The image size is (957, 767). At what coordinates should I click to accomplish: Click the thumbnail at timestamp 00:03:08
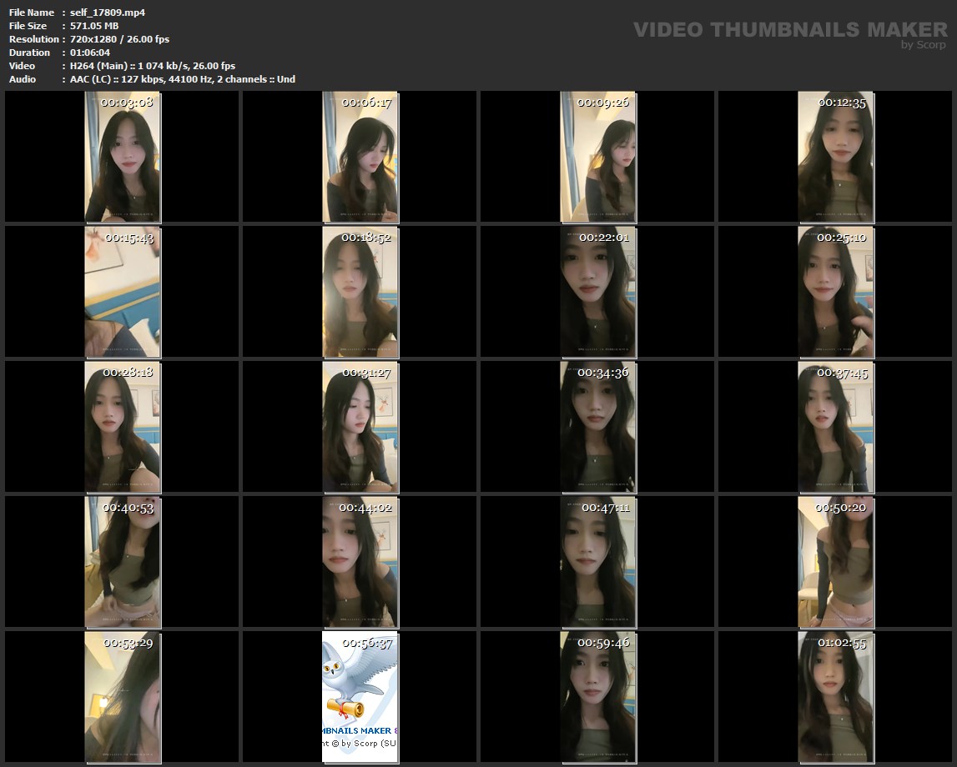pyautogui.click(x=123, y=158)
